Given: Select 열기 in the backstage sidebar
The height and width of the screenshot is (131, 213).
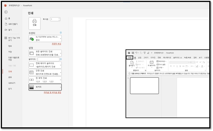Looking at the screenshot, I should 8,30.
